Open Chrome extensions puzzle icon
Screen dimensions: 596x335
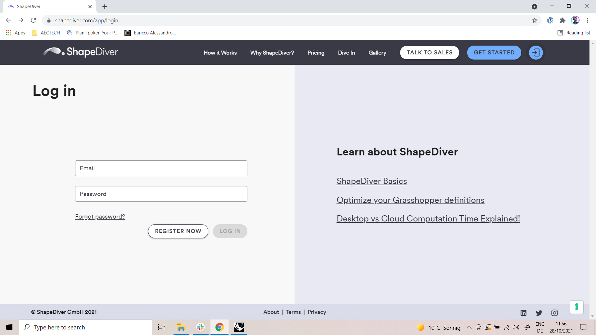pyautogui.click(x=562, y=20)
